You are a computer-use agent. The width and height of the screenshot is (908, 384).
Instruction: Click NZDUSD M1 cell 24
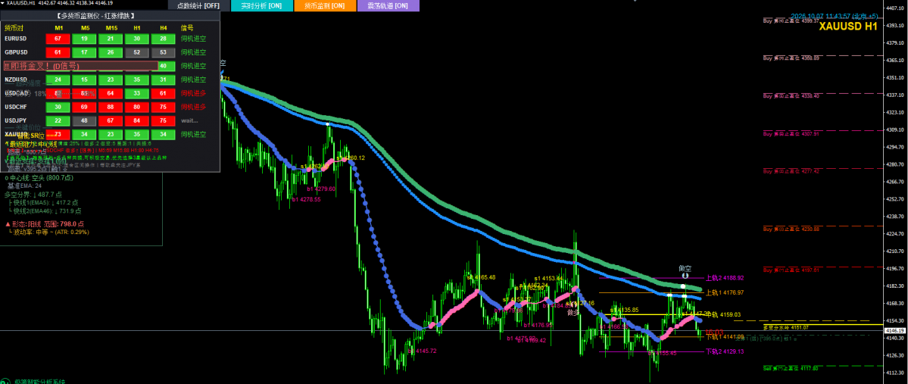tap(58, 80)
